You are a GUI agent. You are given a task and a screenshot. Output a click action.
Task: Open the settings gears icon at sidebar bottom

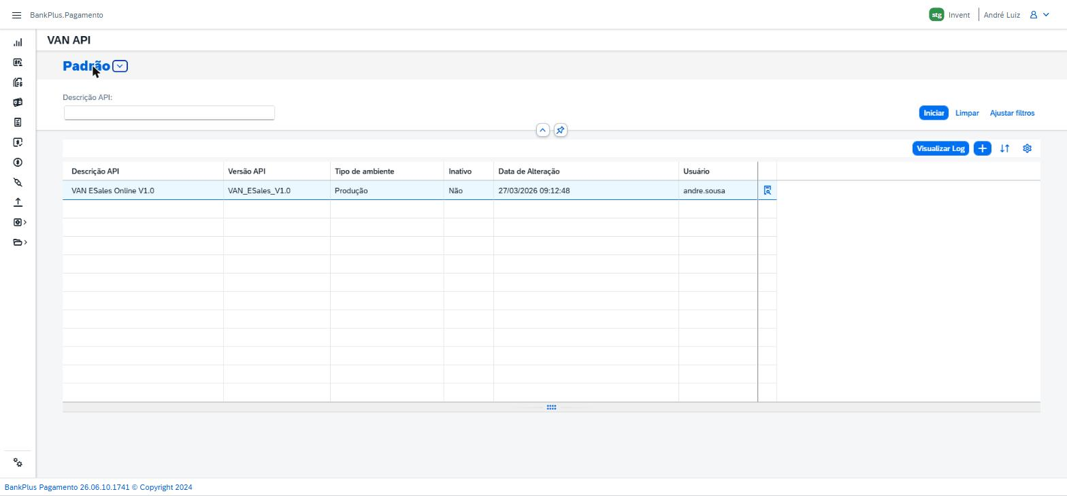[x=18, y=463]
